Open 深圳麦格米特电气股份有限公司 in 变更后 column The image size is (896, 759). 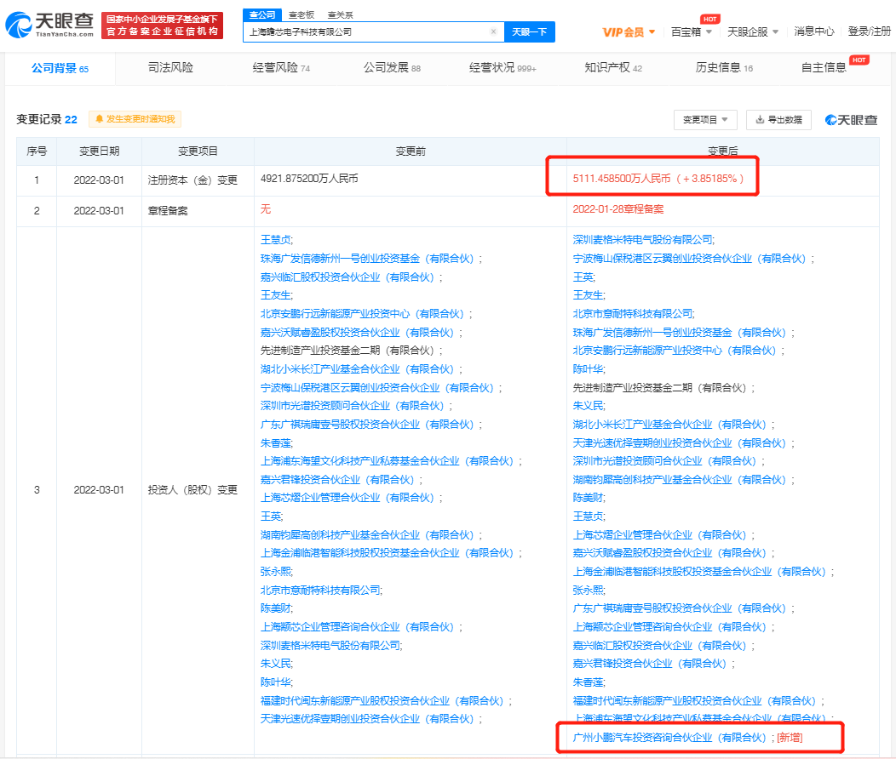(643, 240)
